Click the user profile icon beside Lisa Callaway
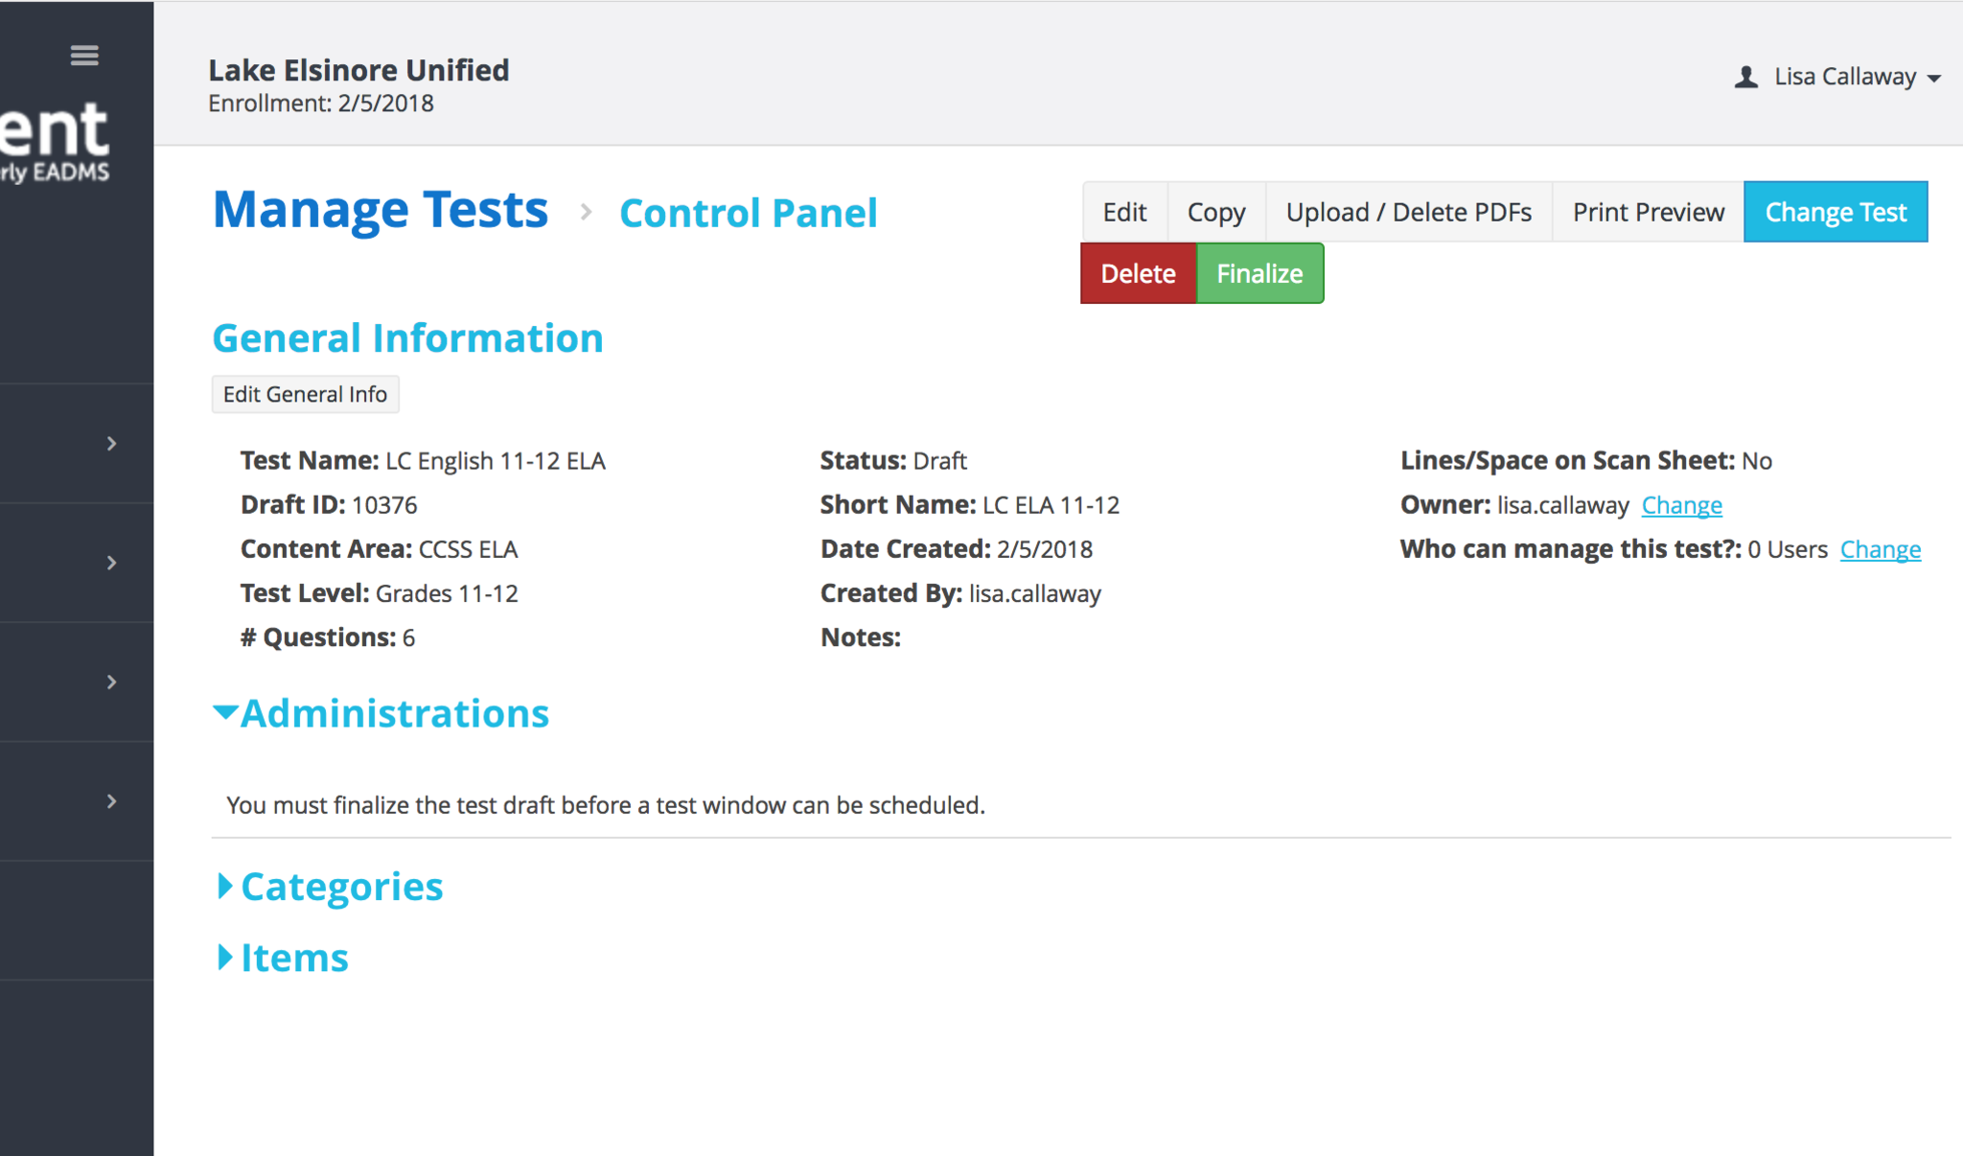Viewport: 1963px width, 1156px height. point(1745,77)
